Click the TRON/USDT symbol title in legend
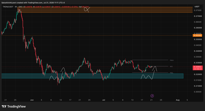205x111 pixels. (x=8, y=7)
